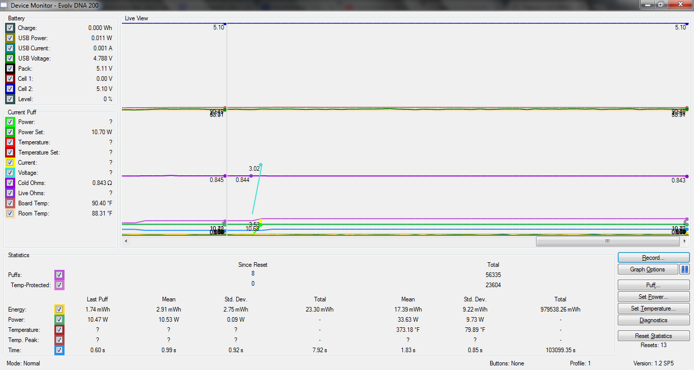Click the graph scrollbar left arrow
The image size is (694, 370).
click(x=126, y=242)
